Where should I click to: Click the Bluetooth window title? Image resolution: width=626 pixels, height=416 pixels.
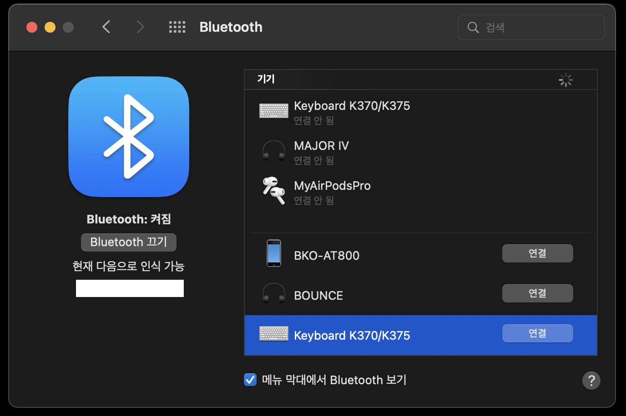point(231,27)
